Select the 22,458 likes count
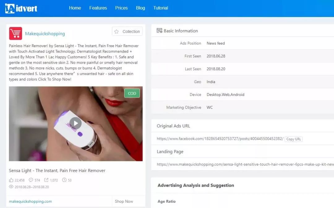The height and width of the screenshot is (208, 334). (19, 180)
